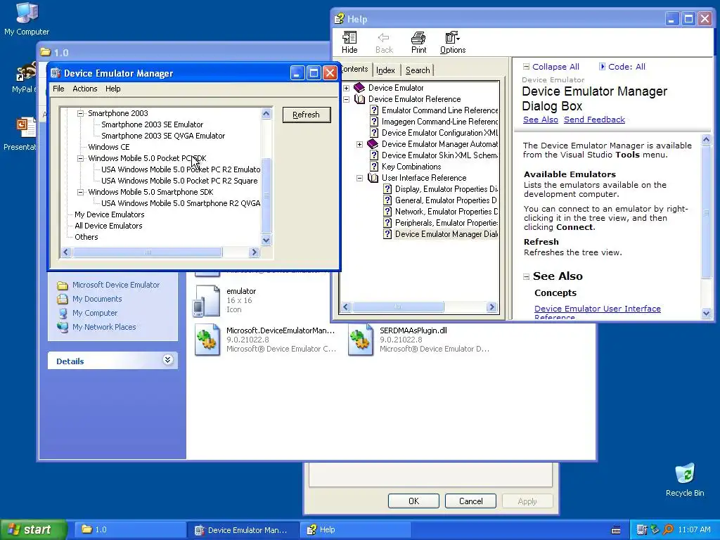Viewport: 720px width, 540px height.
Task: Select the Presentation desktop file icon
Action: click(x=26, y=128)
